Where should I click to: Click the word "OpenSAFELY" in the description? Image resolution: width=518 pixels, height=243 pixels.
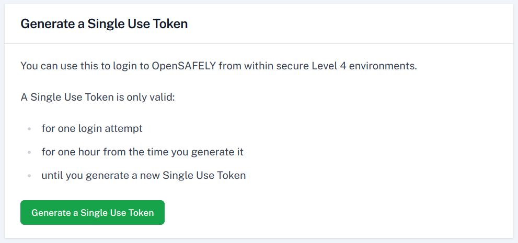[185, 67]
